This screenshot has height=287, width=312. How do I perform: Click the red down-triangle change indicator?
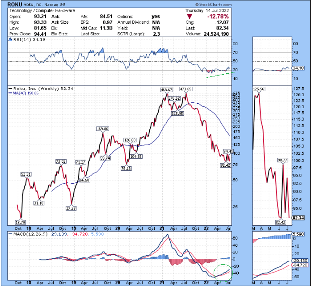pyautogui.click(x=190, y=17)
